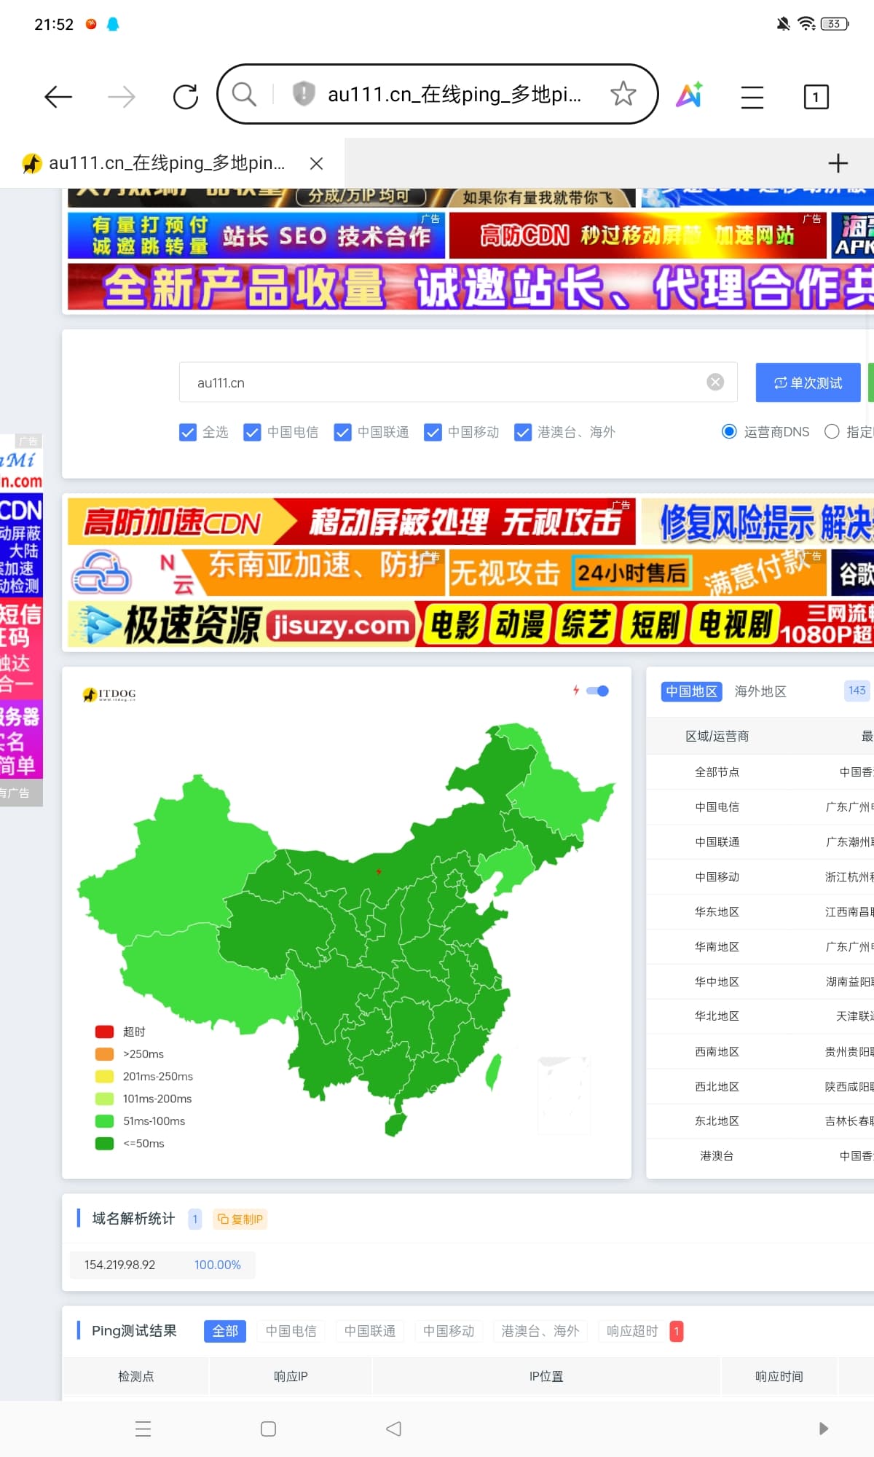Click the dark green <=50ms legend swatch

(104, 1143)
